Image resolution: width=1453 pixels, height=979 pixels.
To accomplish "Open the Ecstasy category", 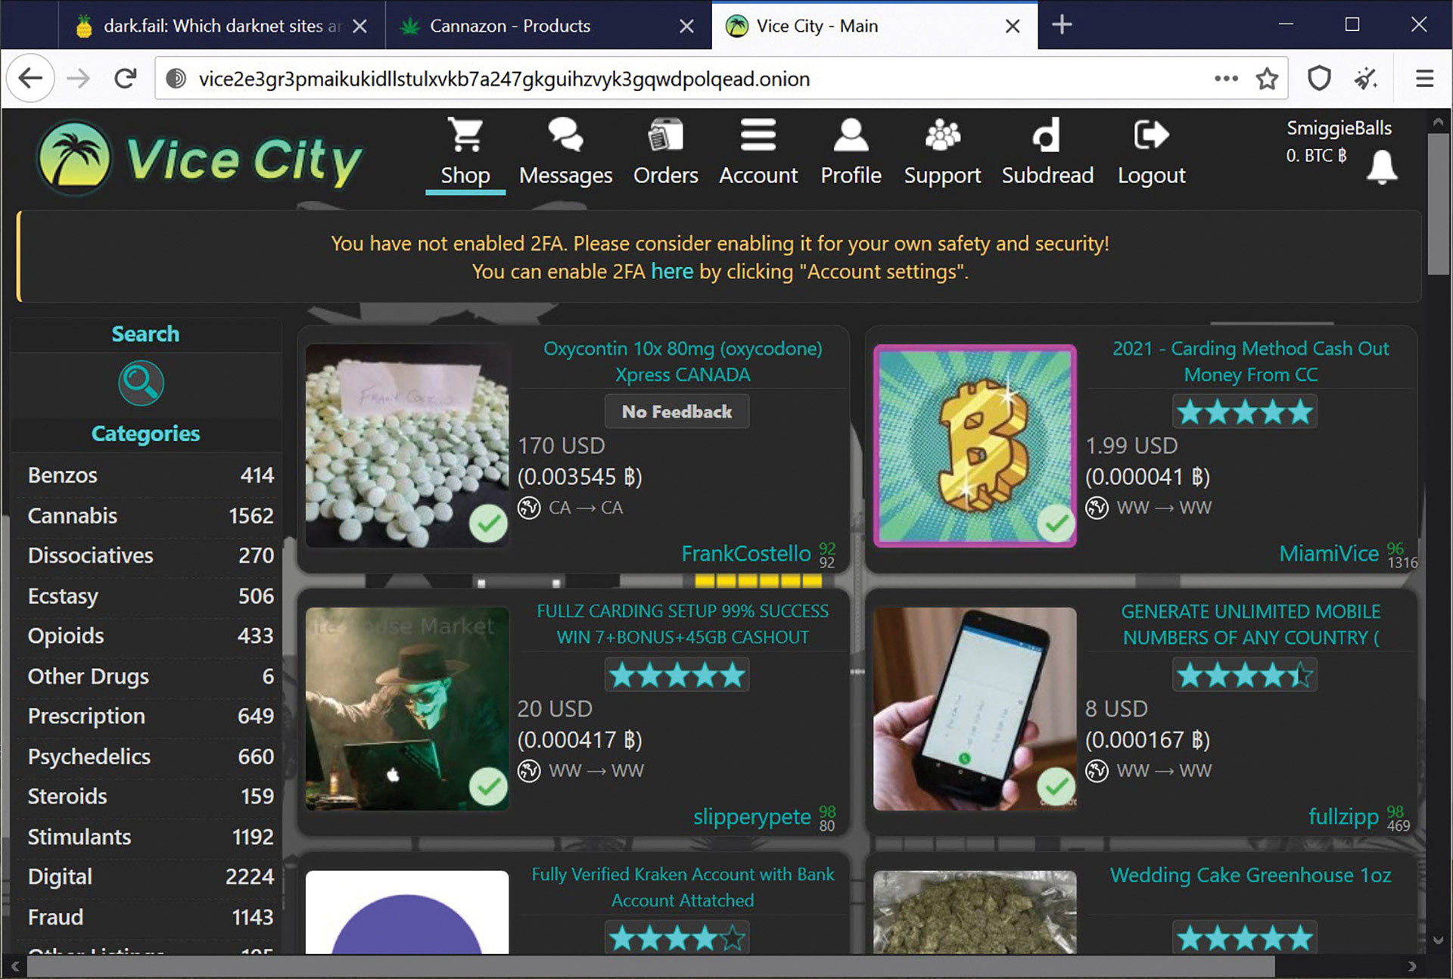I will [150, 595].
